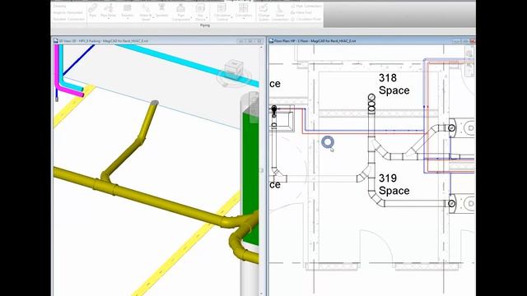
Task: Expand the Pipe Component dropdown arrow
Action: point(191,17)
